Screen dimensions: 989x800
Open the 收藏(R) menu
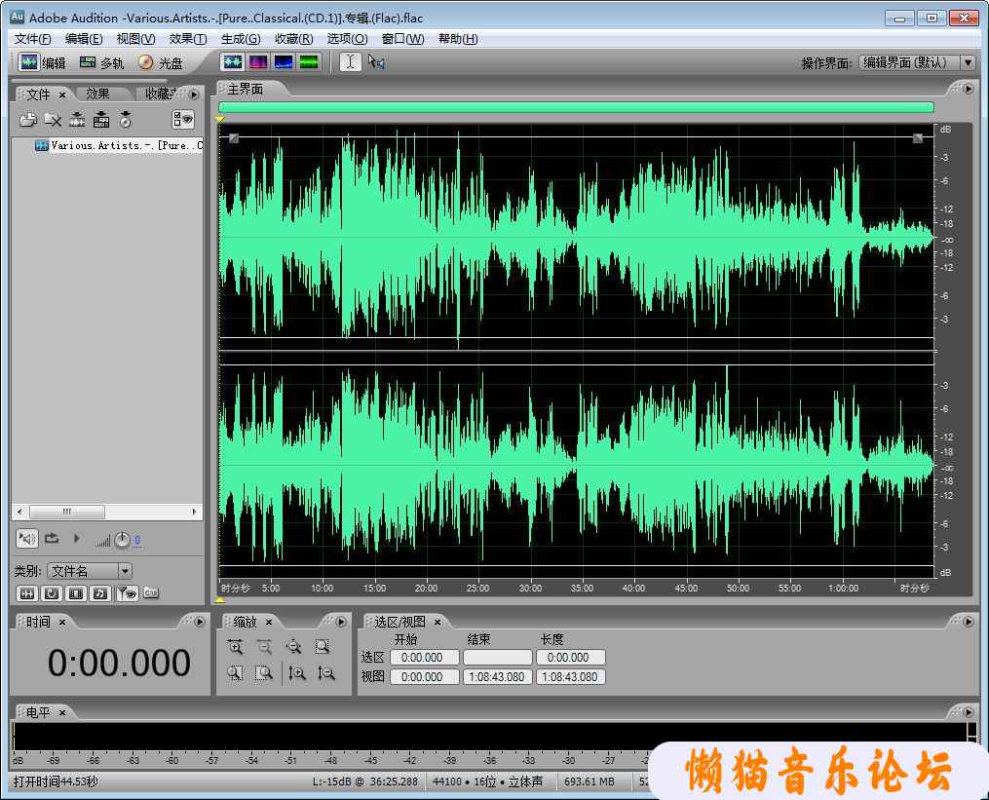293,39
